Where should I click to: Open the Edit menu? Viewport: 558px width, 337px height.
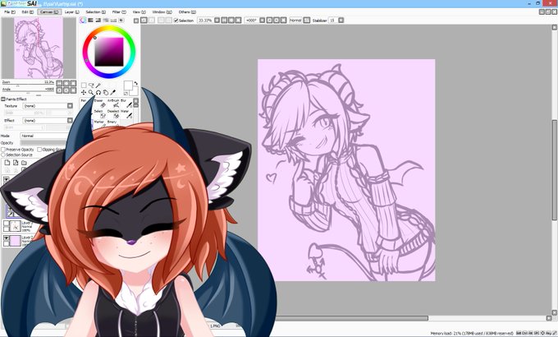click(27, 12)
